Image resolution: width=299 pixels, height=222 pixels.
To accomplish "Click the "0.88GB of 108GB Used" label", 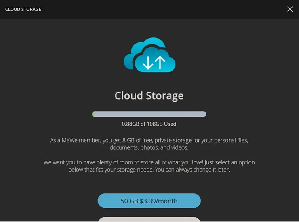I will tap(149, 124).
